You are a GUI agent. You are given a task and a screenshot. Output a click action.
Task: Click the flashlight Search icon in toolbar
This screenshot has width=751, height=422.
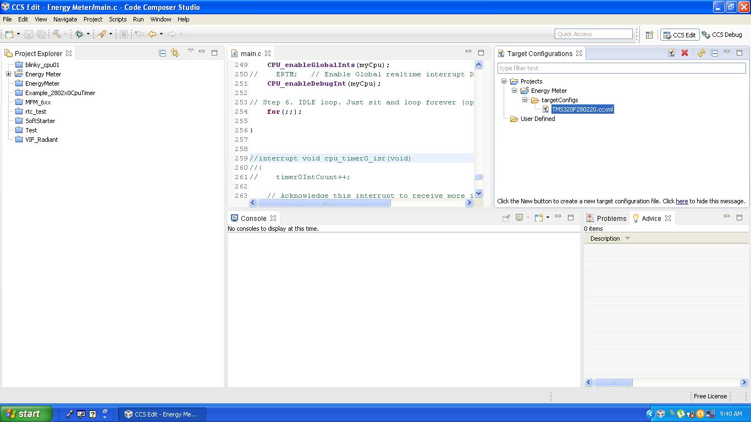[102, 34]
